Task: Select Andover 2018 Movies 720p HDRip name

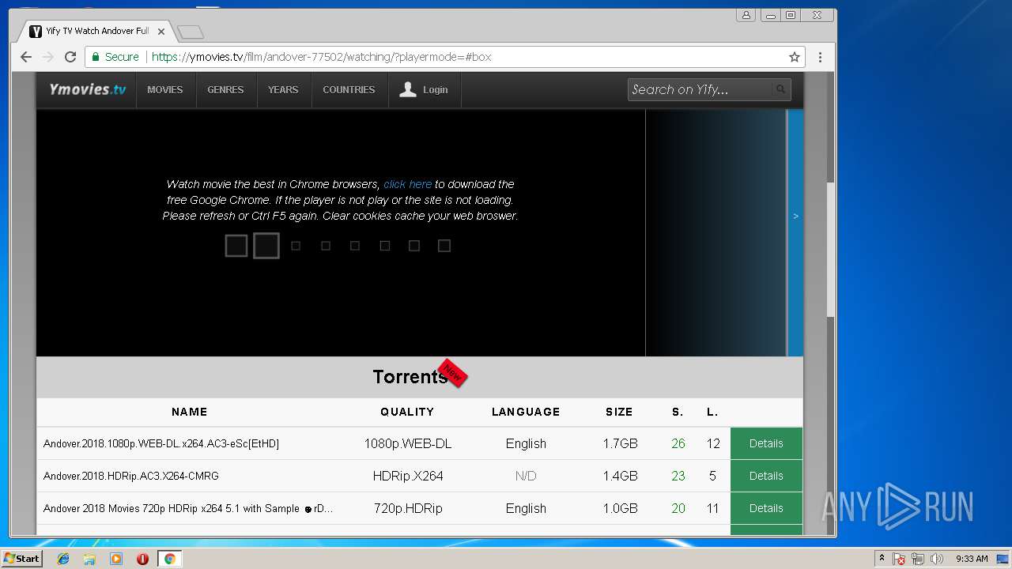Action: pyautogui.click(x=188, y=508)
